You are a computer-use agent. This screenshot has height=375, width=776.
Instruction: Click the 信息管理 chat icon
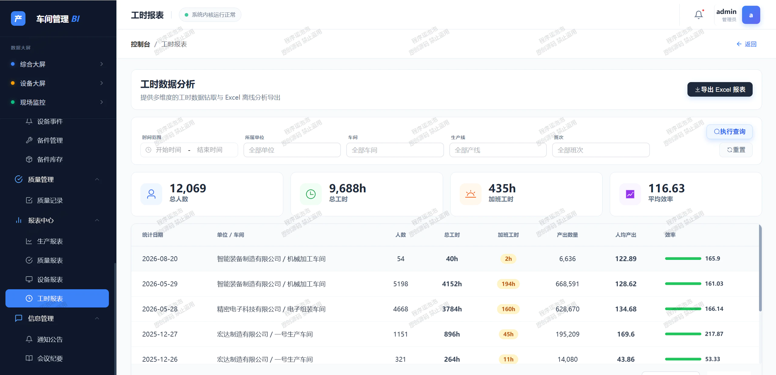pos(18,318)
